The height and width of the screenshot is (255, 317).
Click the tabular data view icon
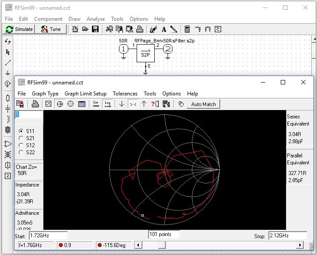(x=81, y=104)
